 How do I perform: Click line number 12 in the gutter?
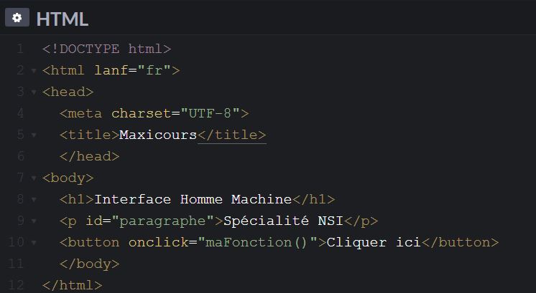pyautogui.click(x=16, y=285)
